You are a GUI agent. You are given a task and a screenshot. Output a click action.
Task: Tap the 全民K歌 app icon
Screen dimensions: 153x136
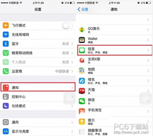click(82, 60)
